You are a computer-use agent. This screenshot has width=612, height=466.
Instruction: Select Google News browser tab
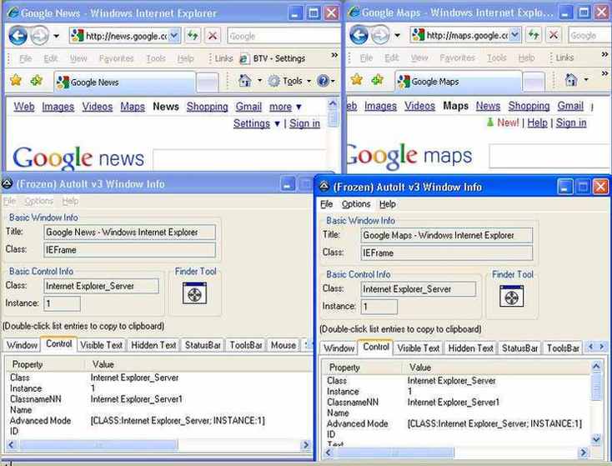[125, 82]
